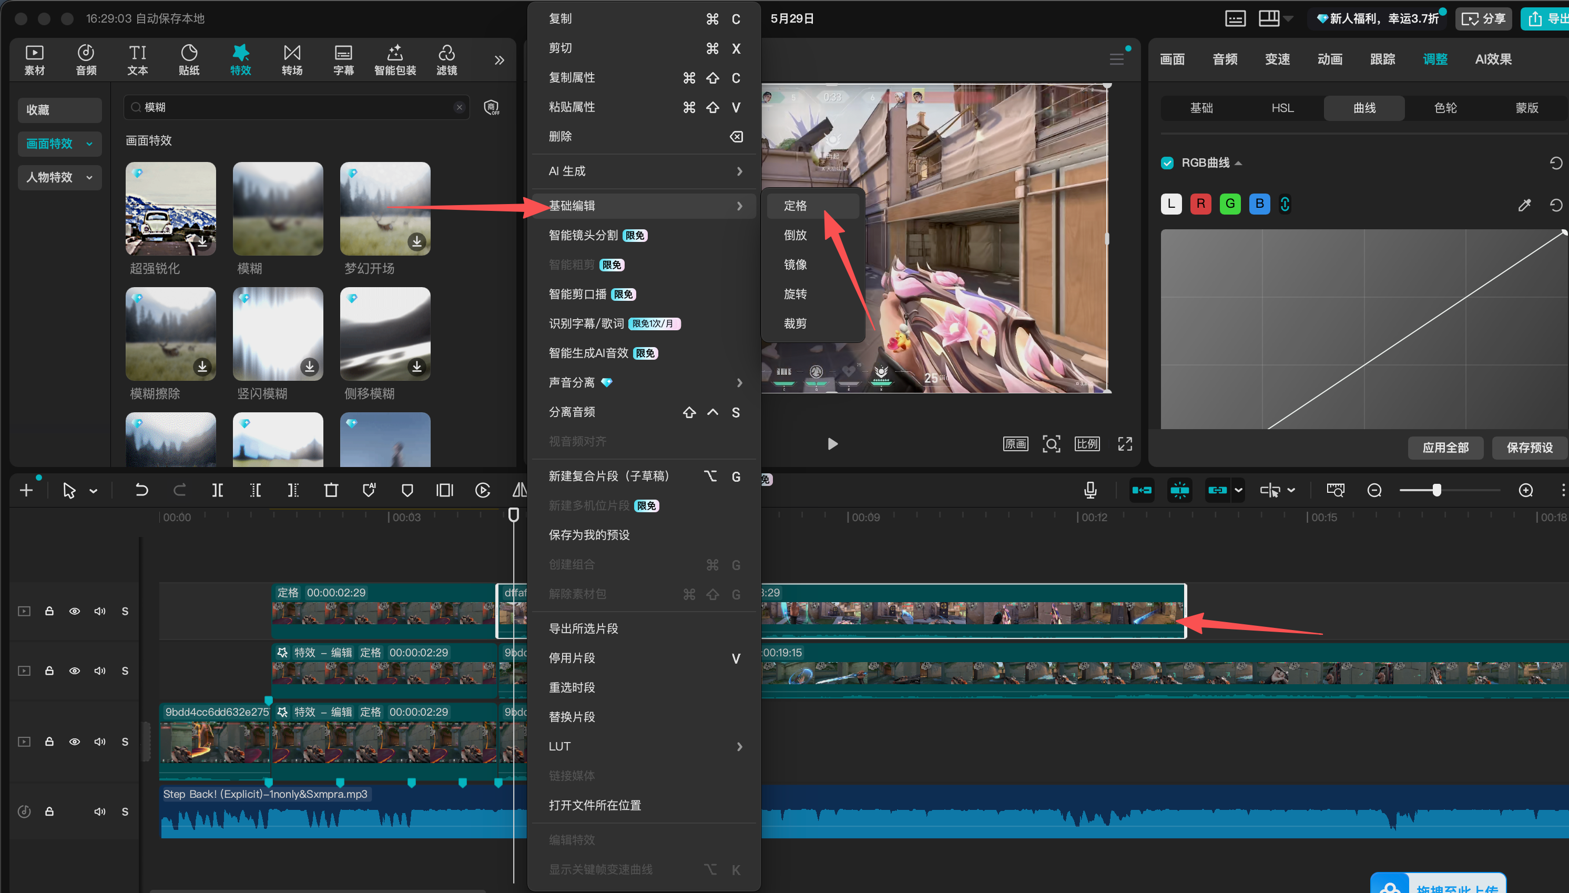
Task: Open the 转场 transitions panel
Action: (292, 60)
